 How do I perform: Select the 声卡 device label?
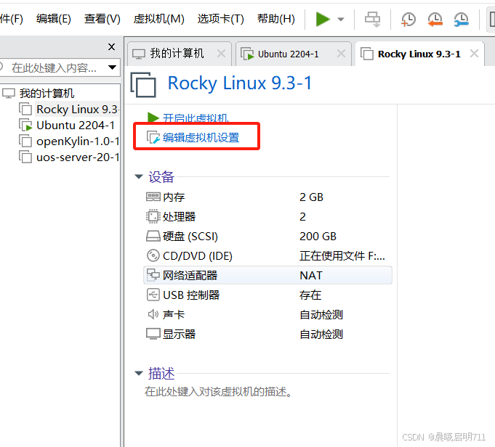(174, 315)
